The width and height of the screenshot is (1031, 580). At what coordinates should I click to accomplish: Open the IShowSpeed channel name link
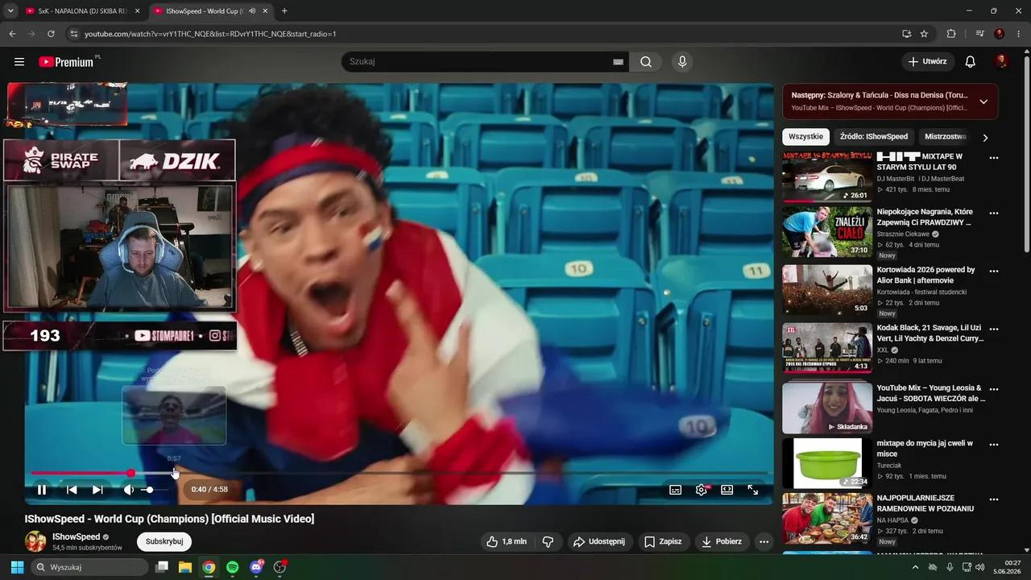click(x=77, y=536)
